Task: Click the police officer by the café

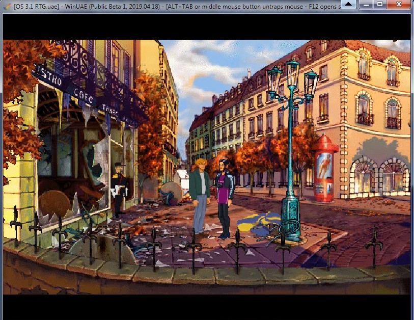Action: (119, 189)
